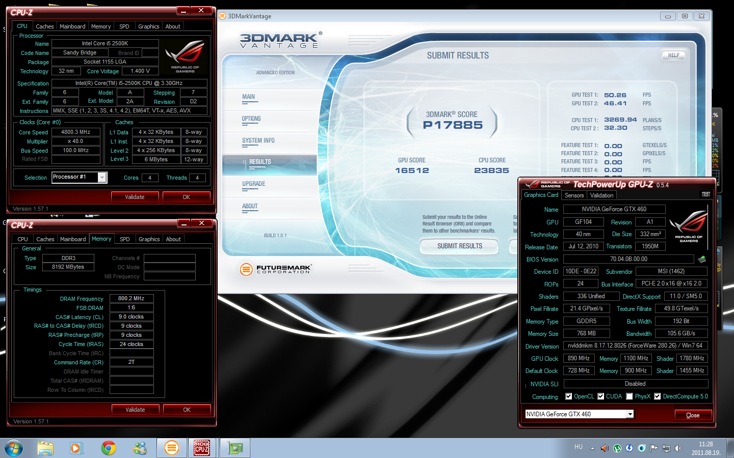
Task: Switch to the Validation tab in GPU-Z
Action: 601,195
